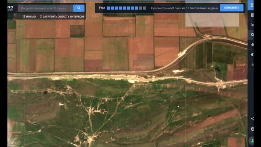Click the download arrow icon in sidebar
Screen dimensions: 261x147
point(252,65)
